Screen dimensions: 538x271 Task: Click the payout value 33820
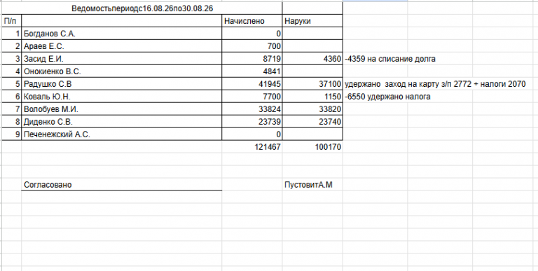[312, 109]
